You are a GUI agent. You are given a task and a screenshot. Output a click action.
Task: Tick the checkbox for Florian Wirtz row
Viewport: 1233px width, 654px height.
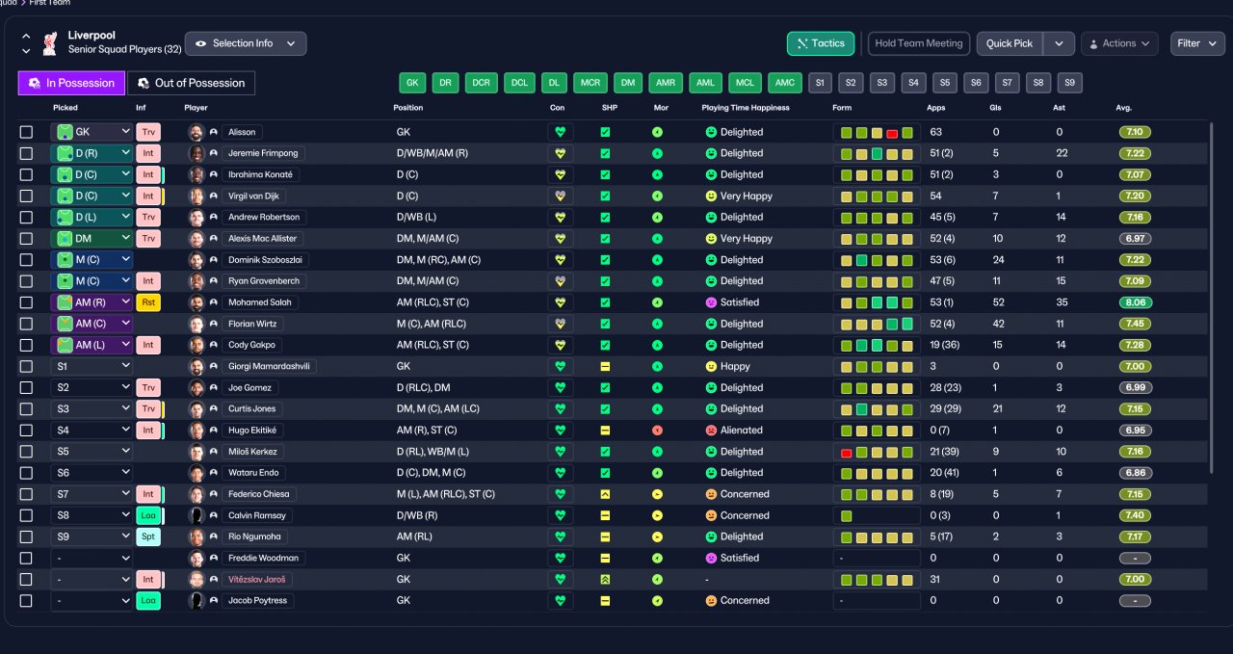pos(26,324)
